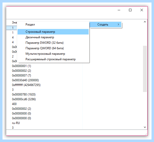154x142 pixels.
Task: Select the value 'ru-RU'
Action: 16,123
